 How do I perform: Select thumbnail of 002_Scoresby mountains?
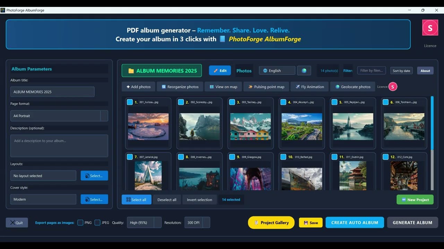click(x=199, y=127)
